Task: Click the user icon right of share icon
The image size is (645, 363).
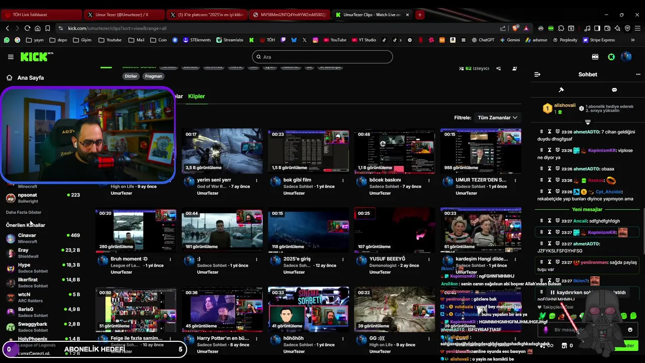Action: point(514,69)
